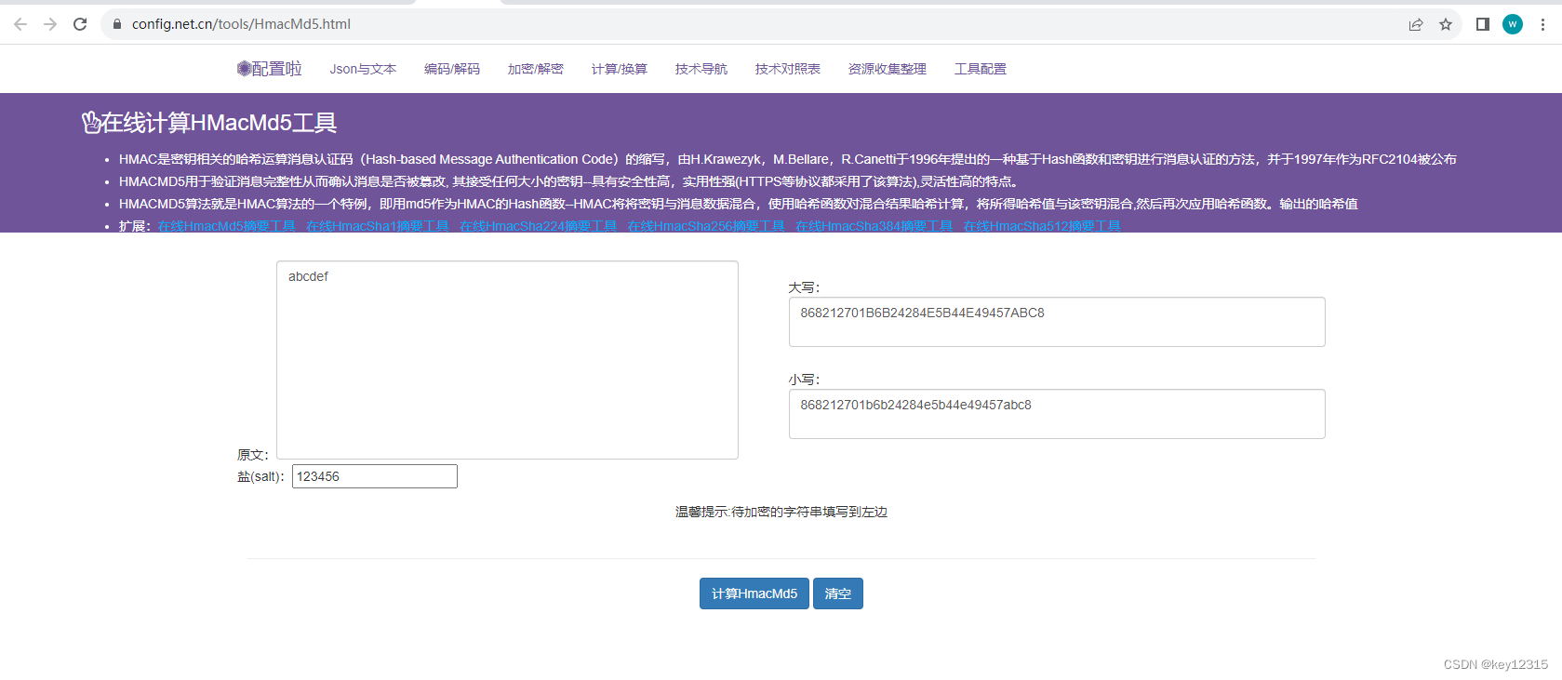Follow the 在线HmacSha224摘要工具 link
This screenshot has width=1562, height=680.
click(x=539, y=226)
